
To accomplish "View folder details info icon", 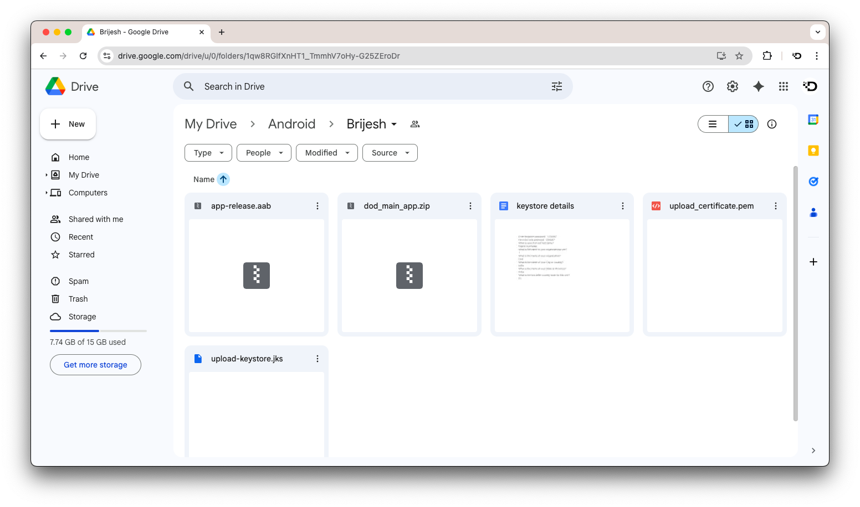I will click(x=772, y=124).
